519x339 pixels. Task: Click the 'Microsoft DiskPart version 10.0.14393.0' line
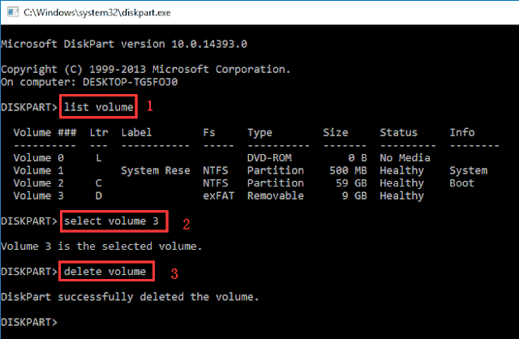[x=124, y=44]
